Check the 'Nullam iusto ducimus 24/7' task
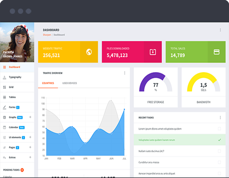The image size is (229, 178). pyautogui.click(x=219, y=151)
